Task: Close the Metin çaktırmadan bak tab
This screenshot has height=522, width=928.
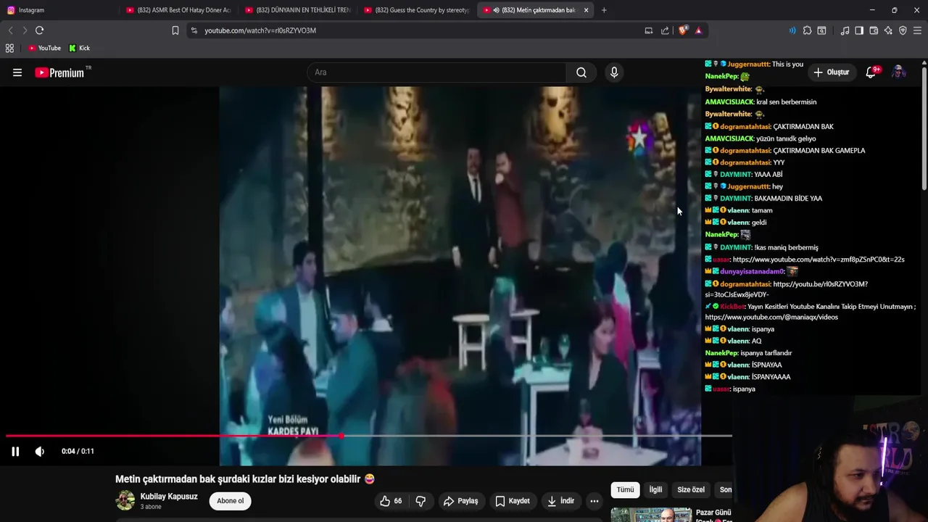Action: [586, 10]
